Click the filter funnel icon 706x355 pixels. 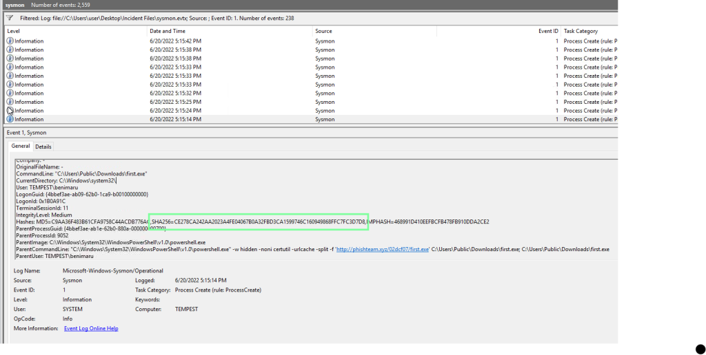coord(10,18)
